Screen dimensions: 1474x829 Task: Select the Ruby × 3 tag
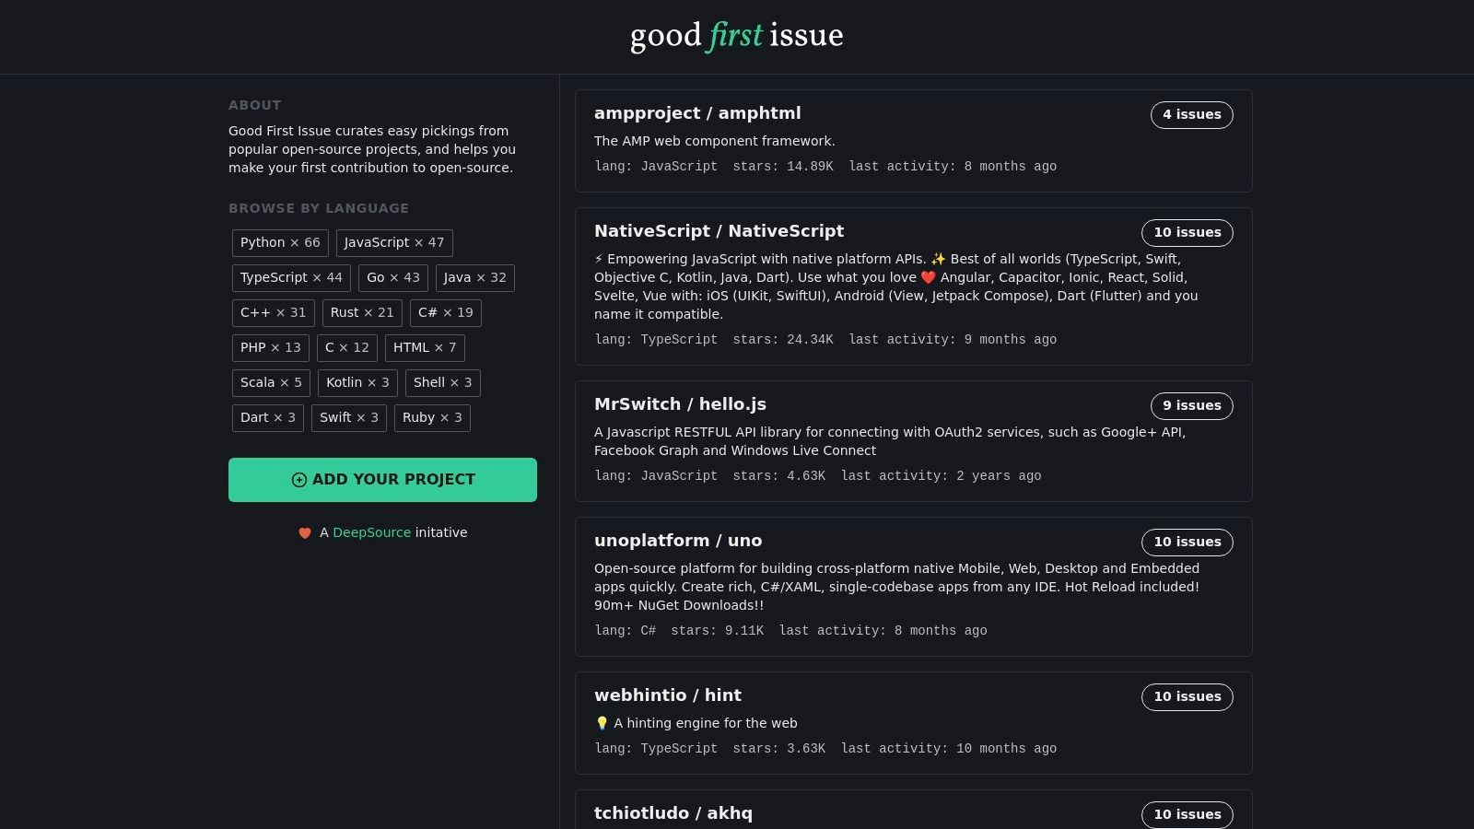[x=432, y=418]
